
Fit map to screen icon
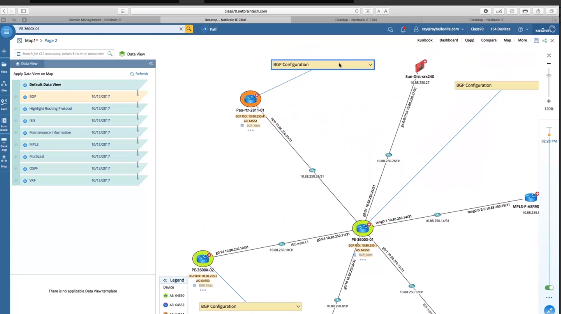pos(549,56)
